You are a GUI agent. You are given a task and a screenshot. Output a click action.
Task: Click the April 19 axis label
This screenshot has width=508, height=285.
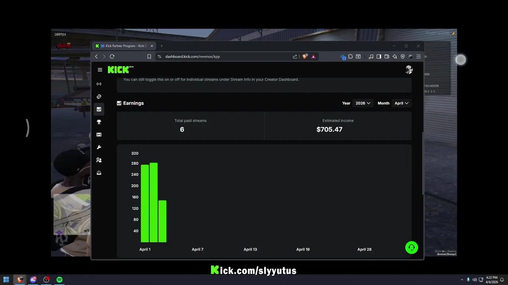303,249
